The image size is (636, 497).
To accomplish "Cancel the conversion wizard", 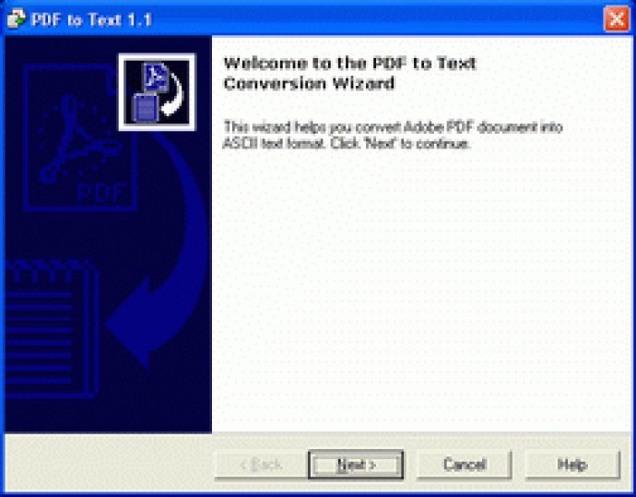I will point(465,465).
